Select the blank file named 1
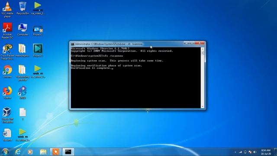The height and width of the screenshot is (156, 277). (23, 114)
